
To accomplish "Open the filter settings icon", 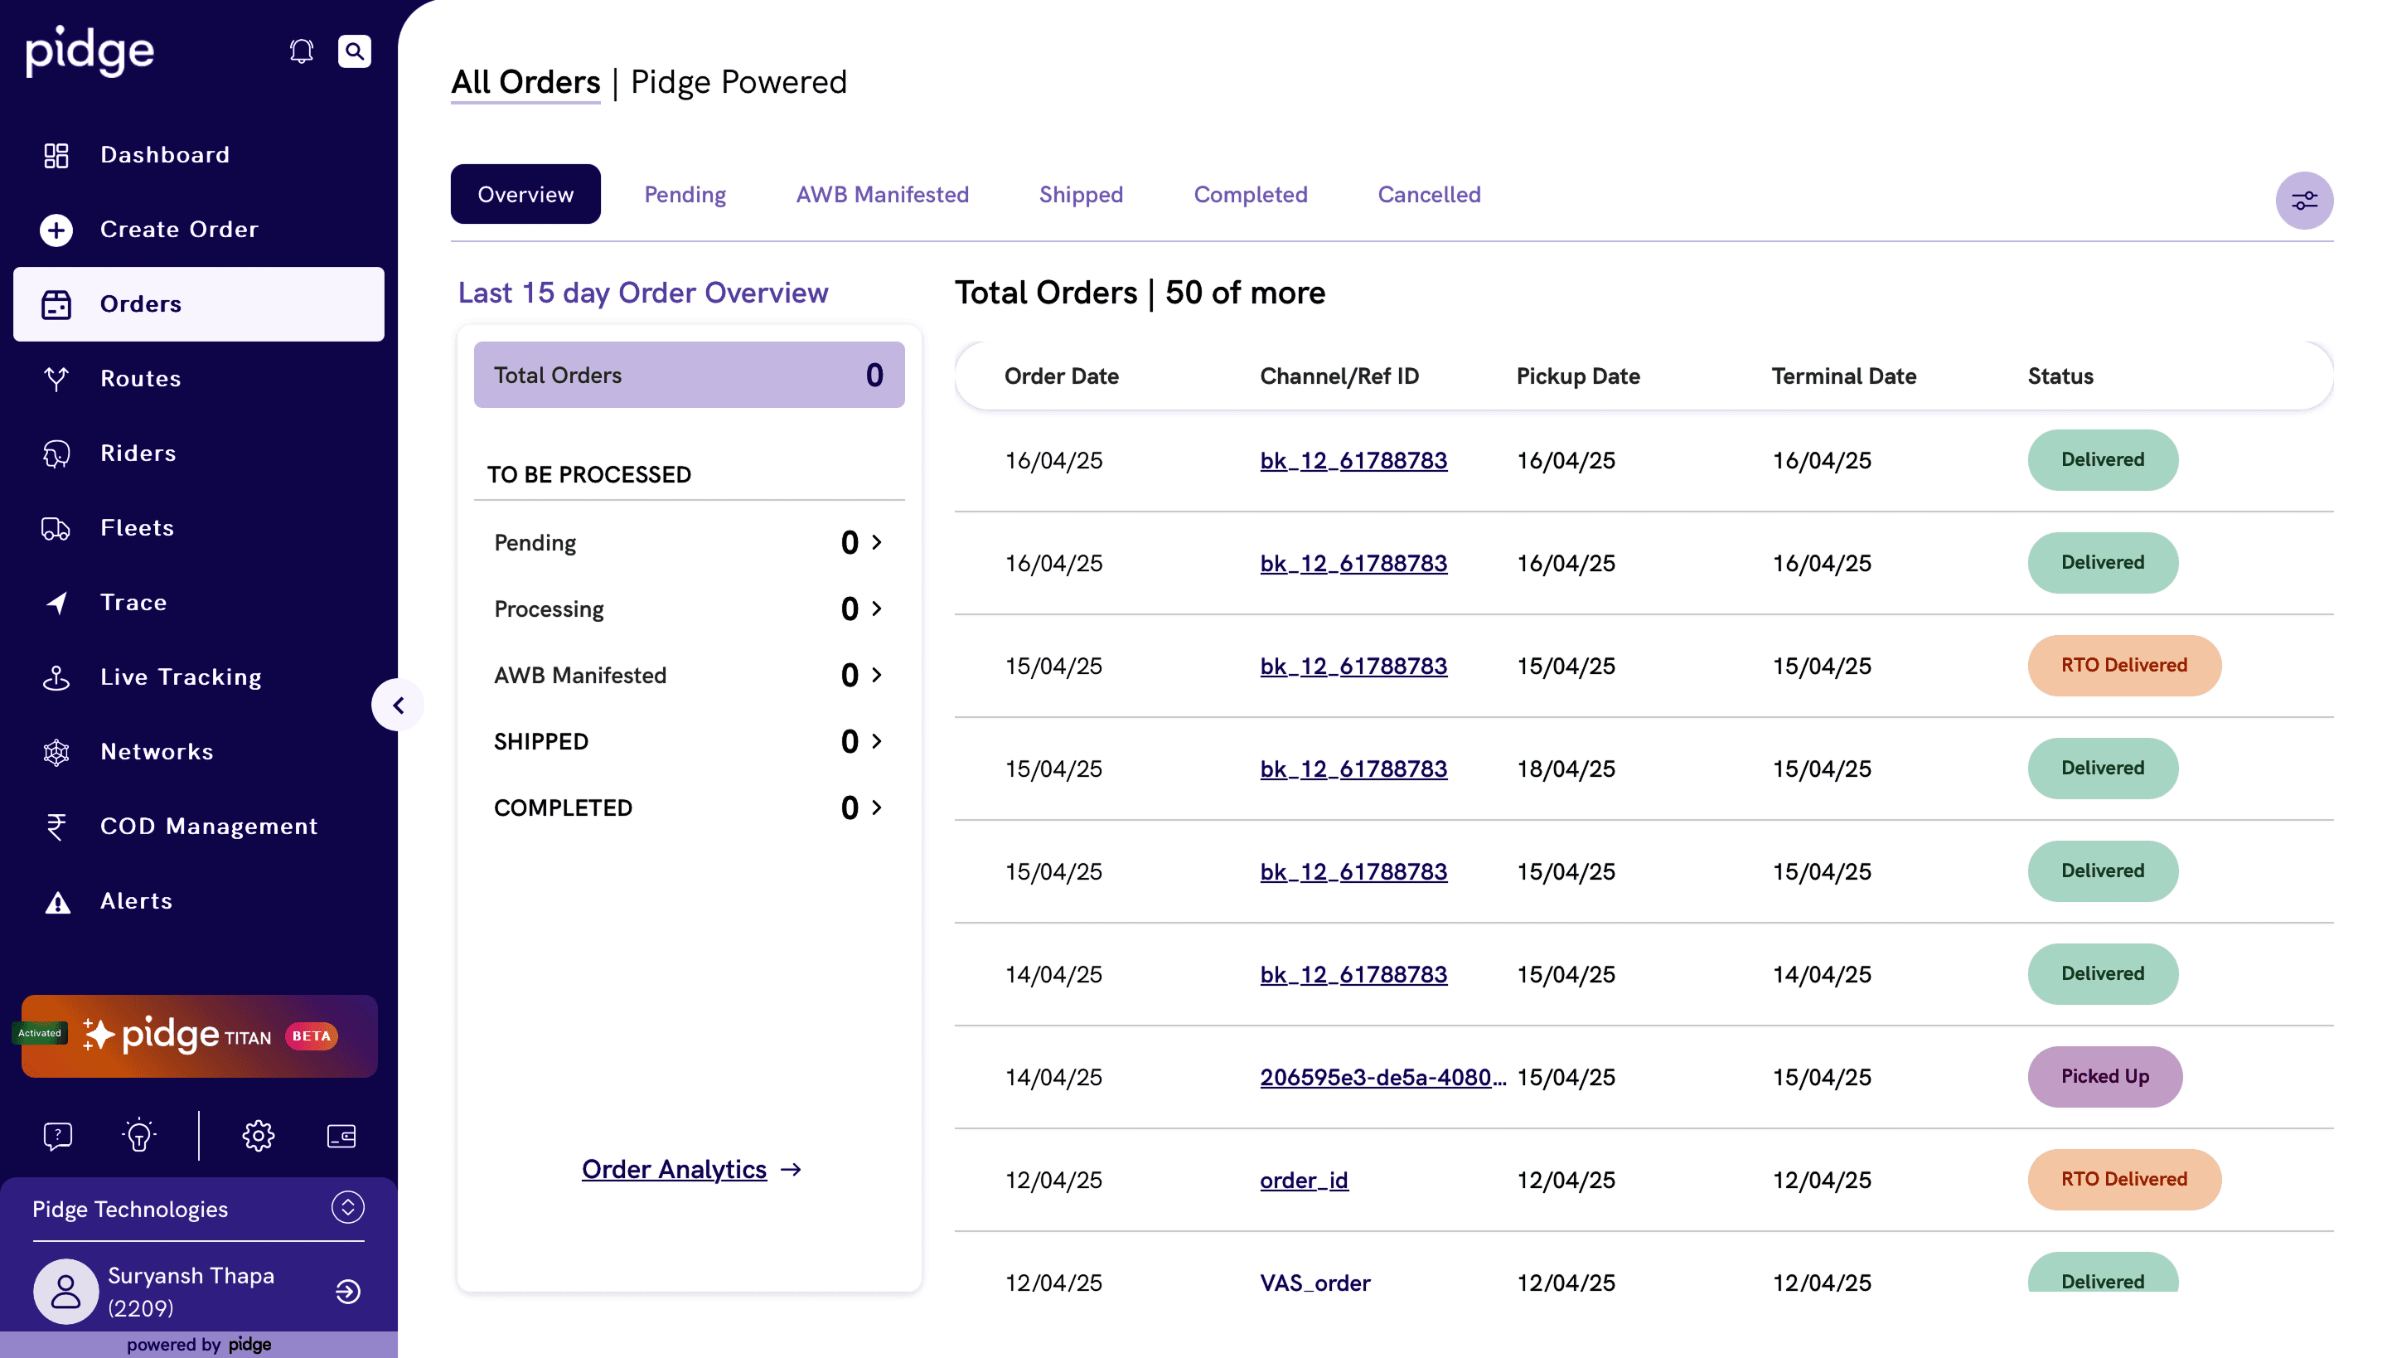I will 2303,201.
